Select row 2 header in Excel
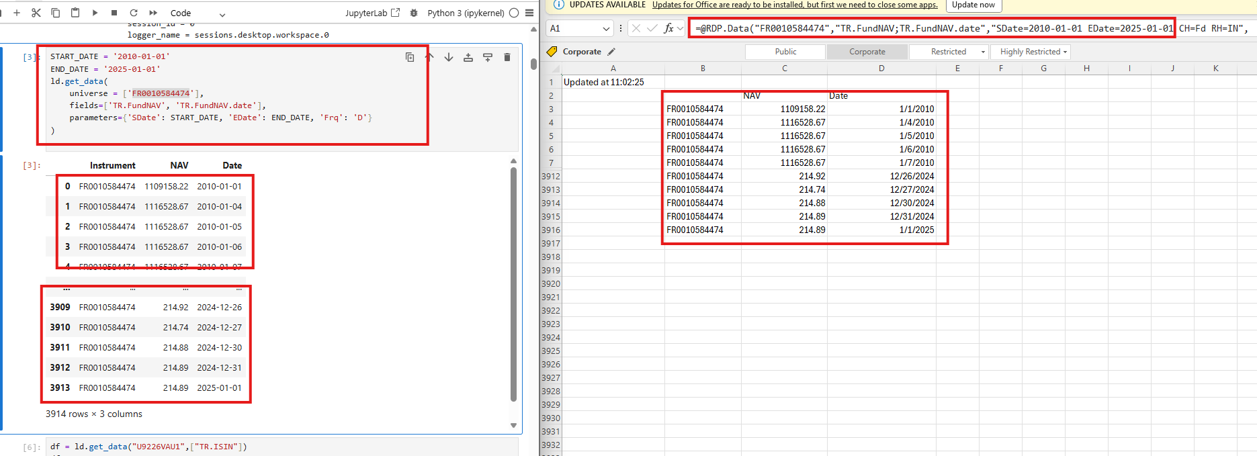This screenshot has height=456, width=1257. coord(551,95)
